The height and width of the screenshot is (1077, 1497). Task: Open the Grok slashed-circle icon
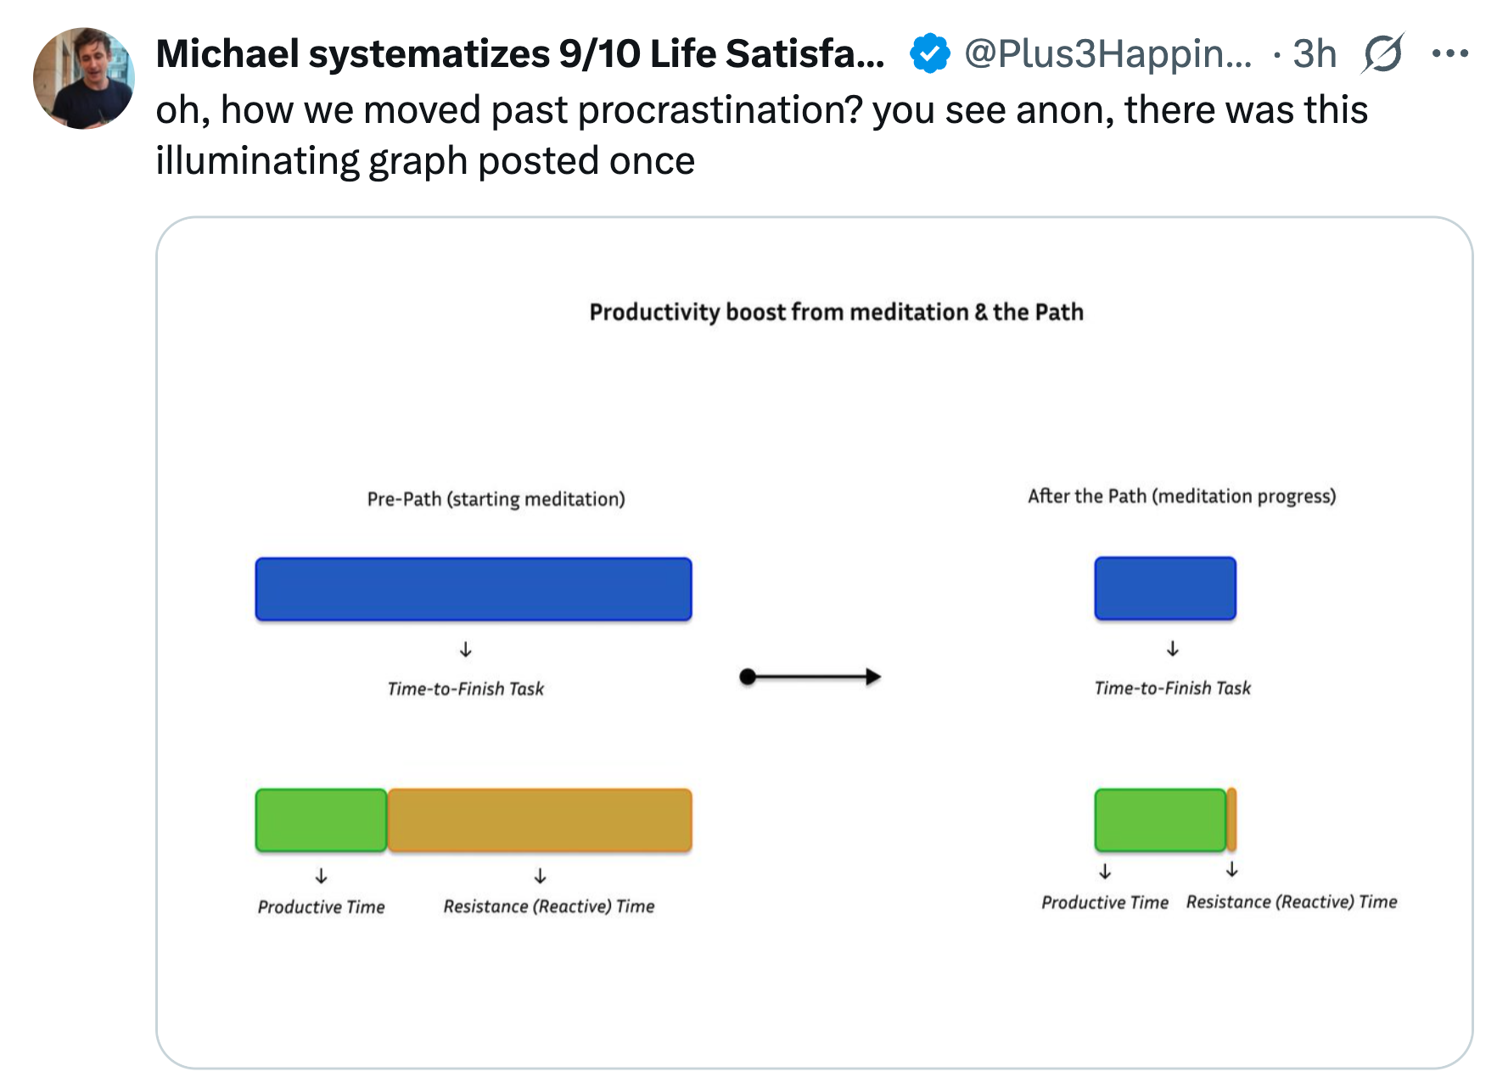point(1382,54)
